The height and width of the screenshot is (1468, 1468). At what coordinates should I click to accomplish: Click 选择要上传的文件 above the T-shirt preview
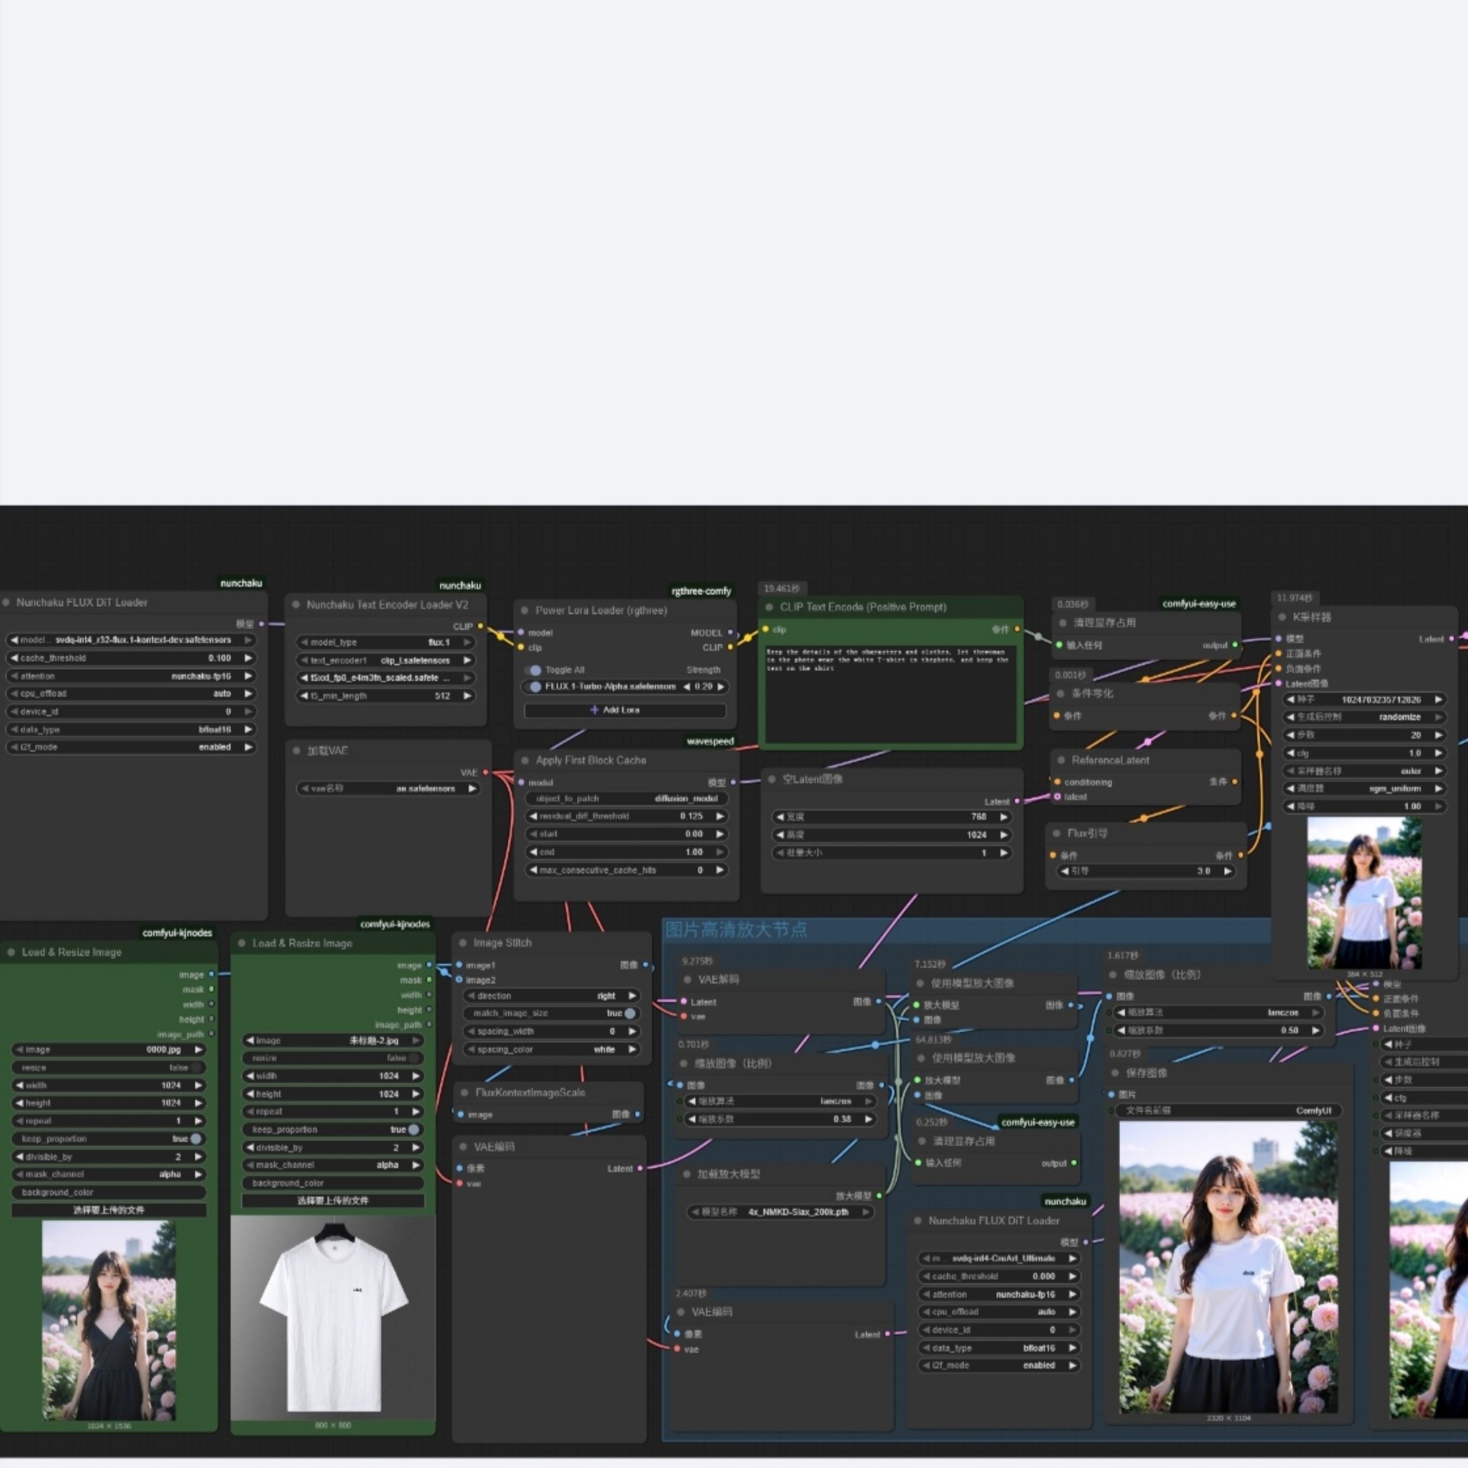click(333, 1200)
